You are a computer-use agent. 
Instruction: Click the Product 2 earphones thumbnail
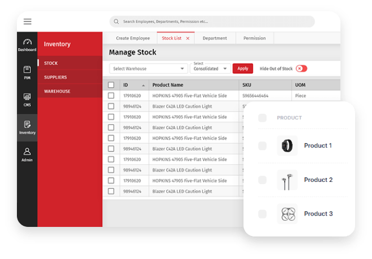pyautogui.click(x=287, y=180)
